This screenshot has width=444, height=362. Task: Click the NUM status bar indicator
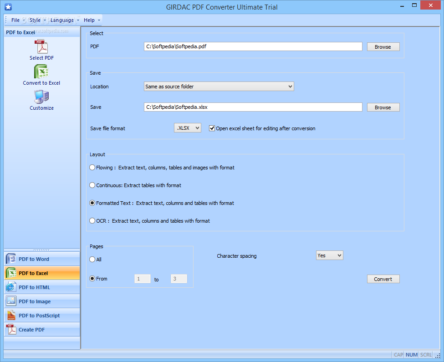[411, 355]
